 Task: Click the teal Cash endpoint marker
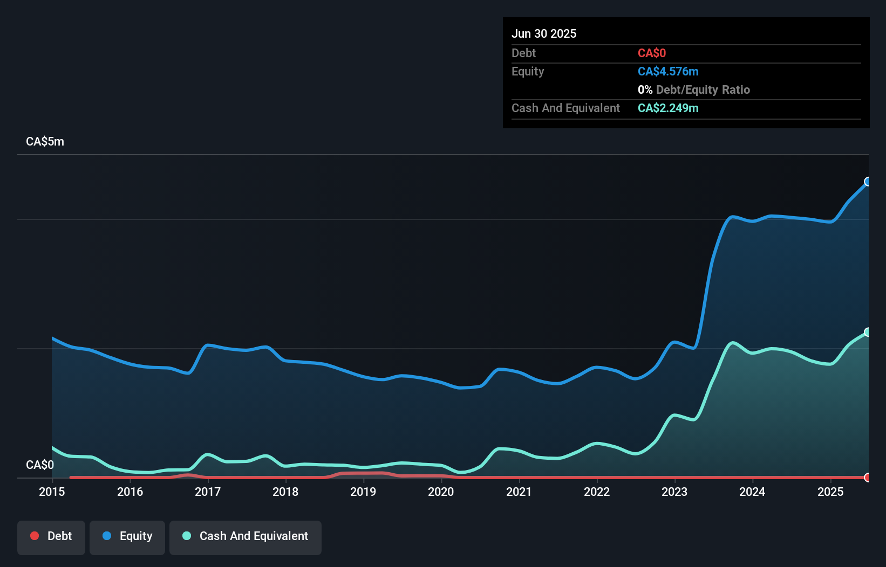[x=868, y=332]
